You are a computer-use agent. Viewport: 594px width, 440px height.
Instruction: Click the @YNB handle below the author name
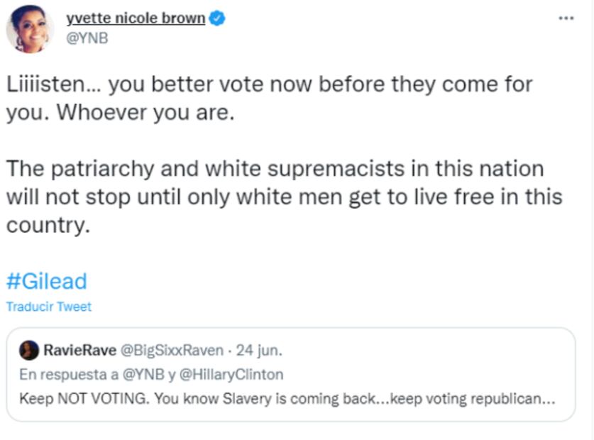(87, 39)
